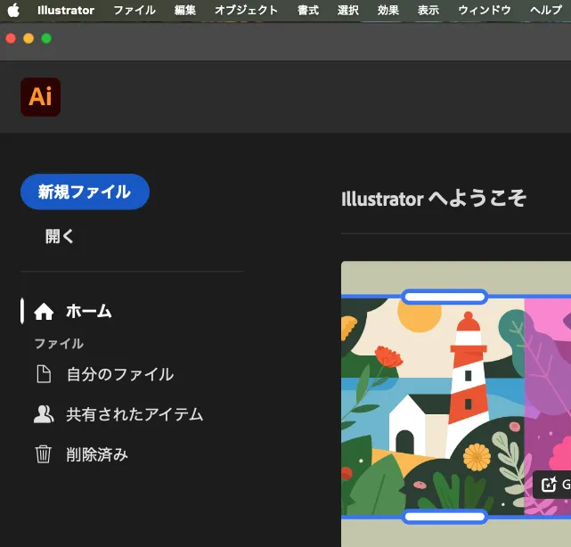Open the 表示 menu
The image size is (571, 547).
(428, 10)
